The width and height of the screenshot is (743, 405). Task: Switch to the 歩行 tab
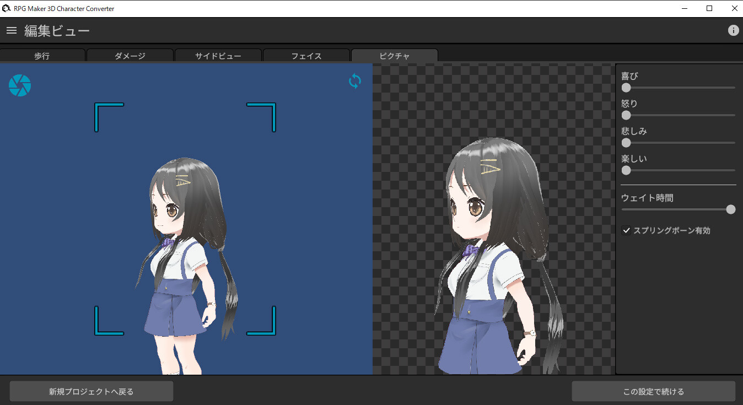[42, 56]
